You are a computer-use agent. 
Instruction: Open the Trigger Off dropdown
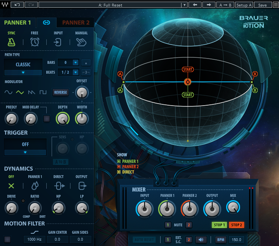click(25, 152)
